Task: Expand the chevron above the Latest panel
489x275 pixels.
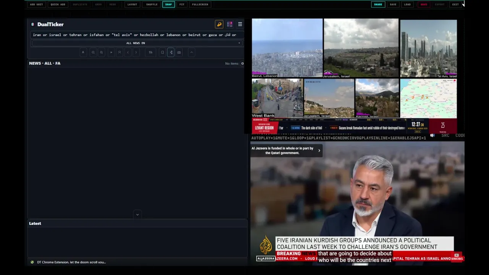Action: (138, 215)
